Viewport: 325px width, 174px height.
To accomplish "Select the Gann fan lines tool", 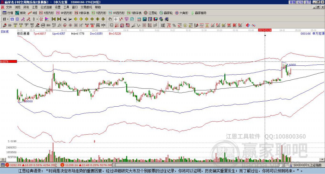I will [x=117, y=25].
